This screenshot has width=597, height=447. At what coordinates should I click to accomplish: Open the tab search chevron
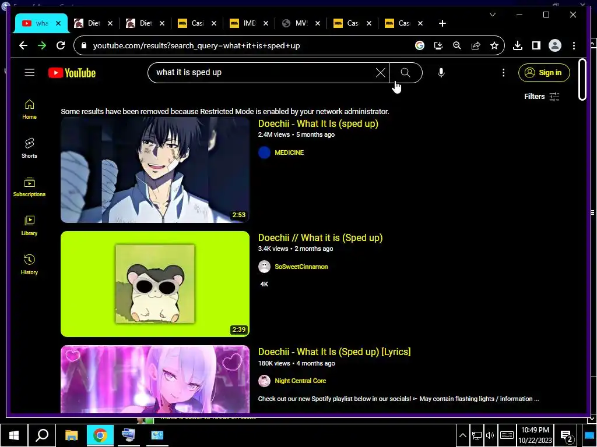[x=492, y=15]
